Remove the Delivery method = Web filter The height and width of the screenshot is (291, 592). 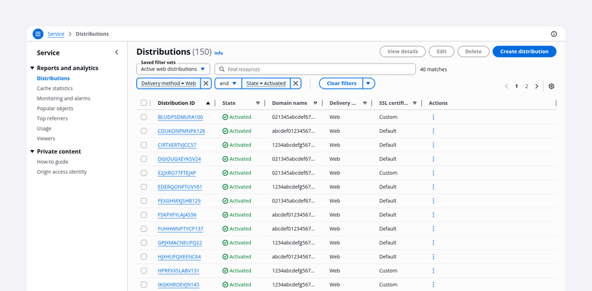(x=206, y=83)
